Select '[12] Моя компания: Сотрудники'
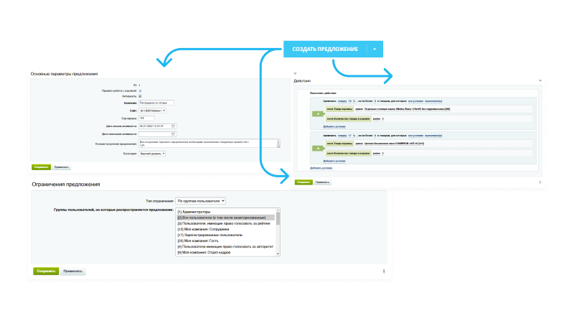This screenshot has height=318, width=574. (226, 229)
